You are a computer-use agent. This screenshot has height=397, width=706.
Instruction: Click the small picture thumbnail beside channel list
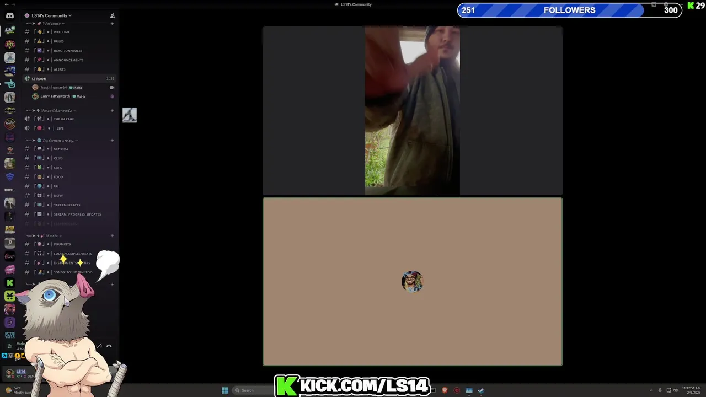130,115
